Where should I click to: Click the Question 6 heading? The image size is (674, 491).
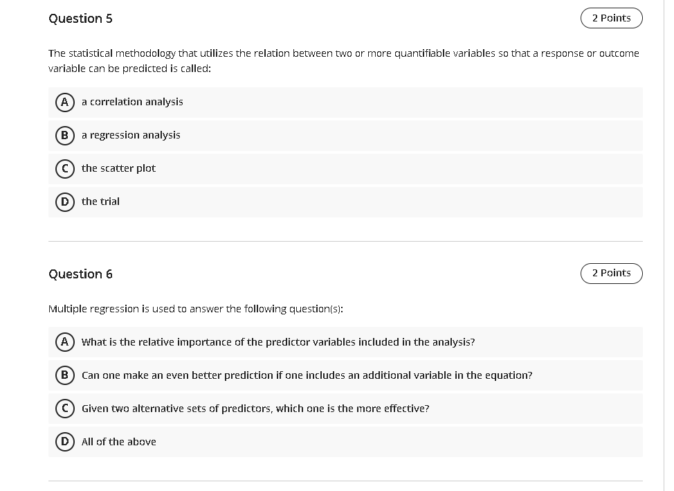pyautogui.click(x=81, y=274)
